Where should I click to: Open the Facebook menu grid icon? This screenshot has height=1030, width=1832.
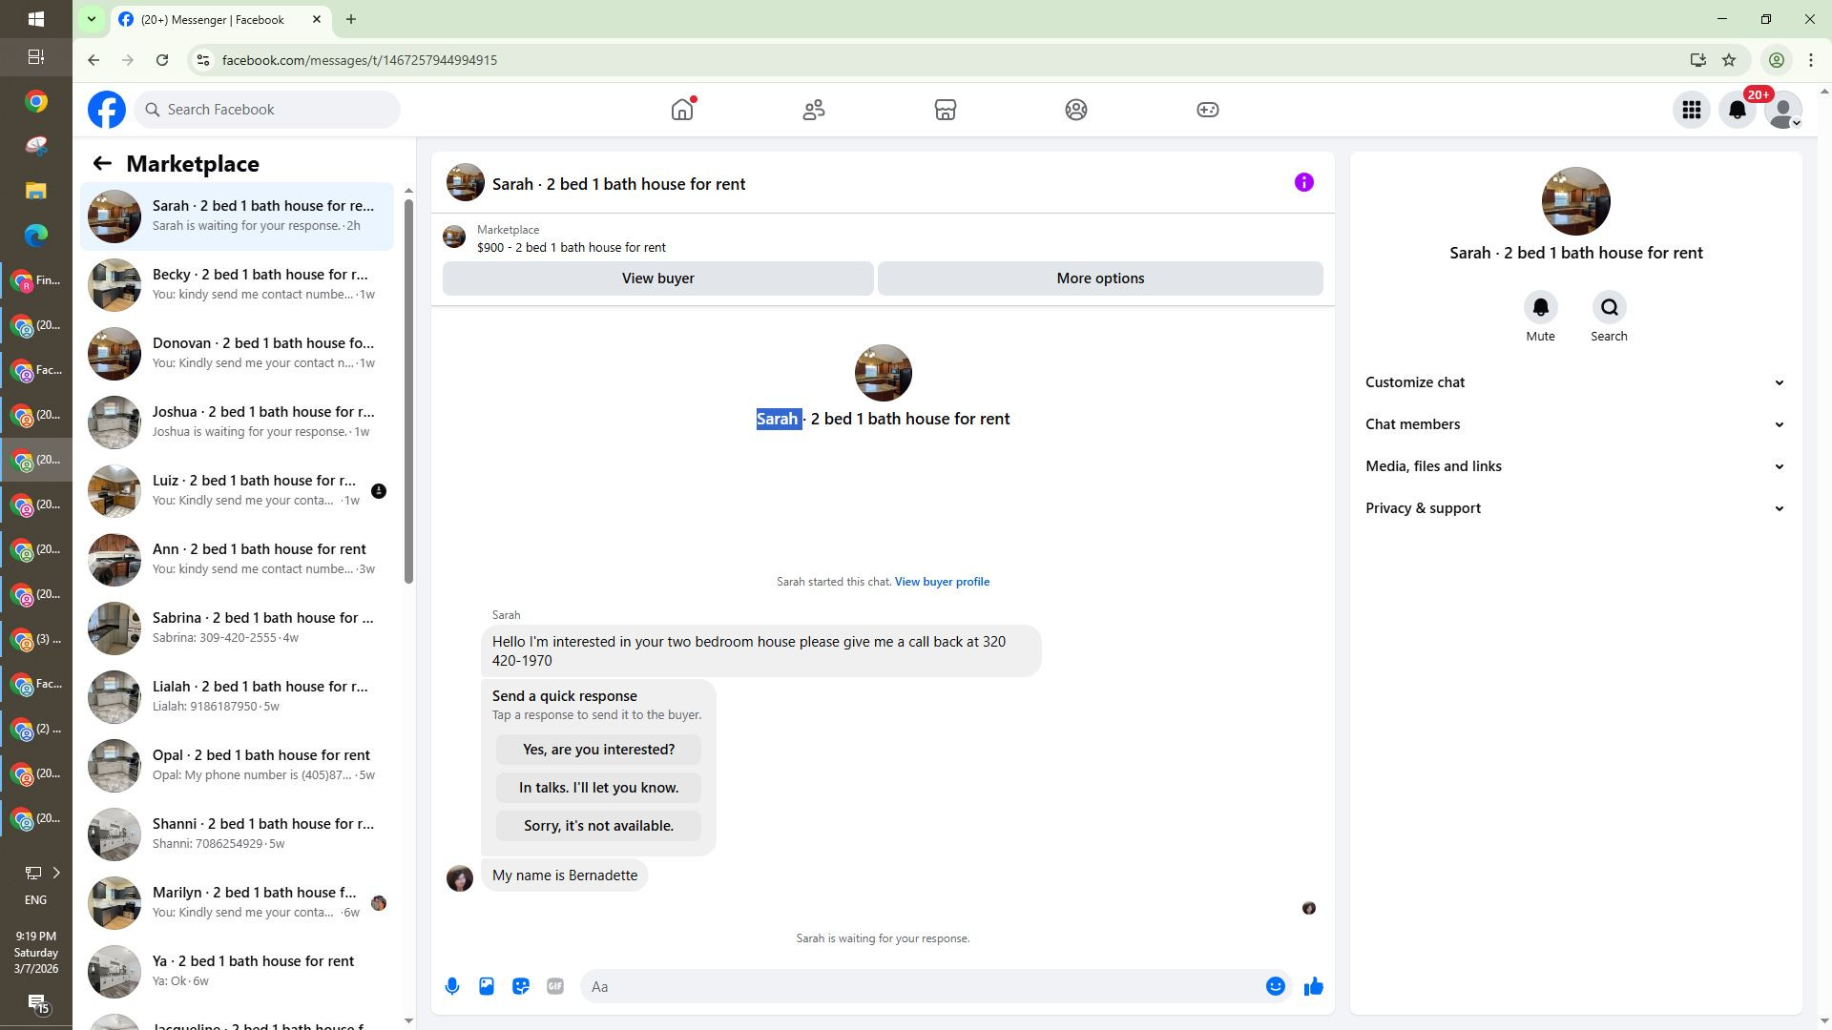pos(1692,110)
